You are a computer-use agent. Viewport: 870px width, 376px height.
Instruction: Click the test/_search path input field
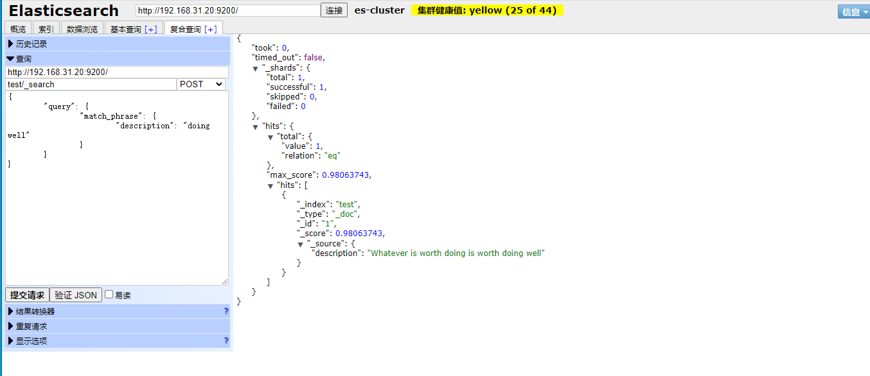pos(91,84)
